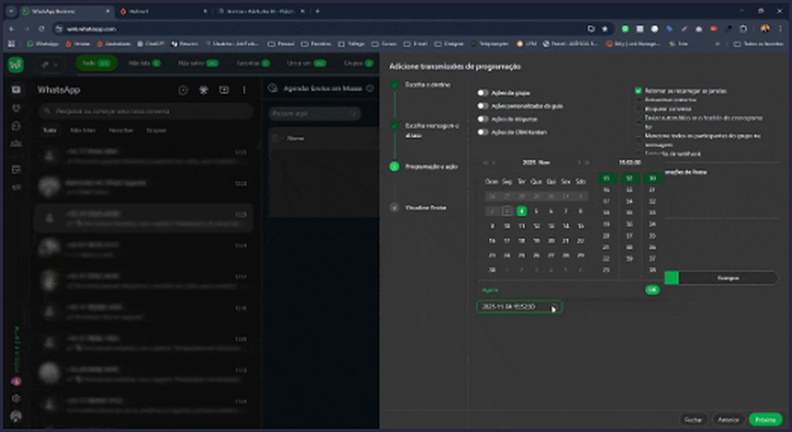The width and height of the screenshot is (792, 432).
Task: Select day 10 in November calendar
Action: [506, 226]
